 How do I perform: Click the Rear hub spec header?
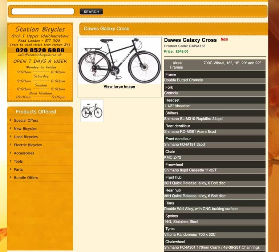(215, 190)
